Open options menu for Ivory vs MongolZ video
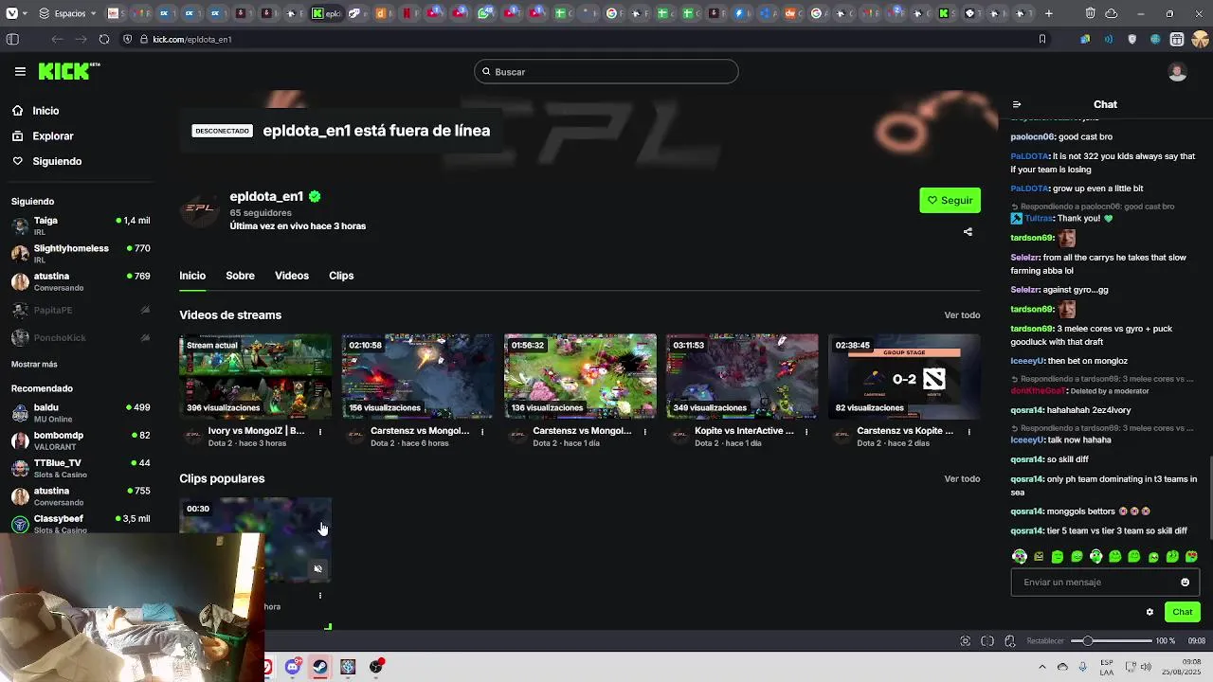Screen dimensions: 1213x682 point(320,432)
